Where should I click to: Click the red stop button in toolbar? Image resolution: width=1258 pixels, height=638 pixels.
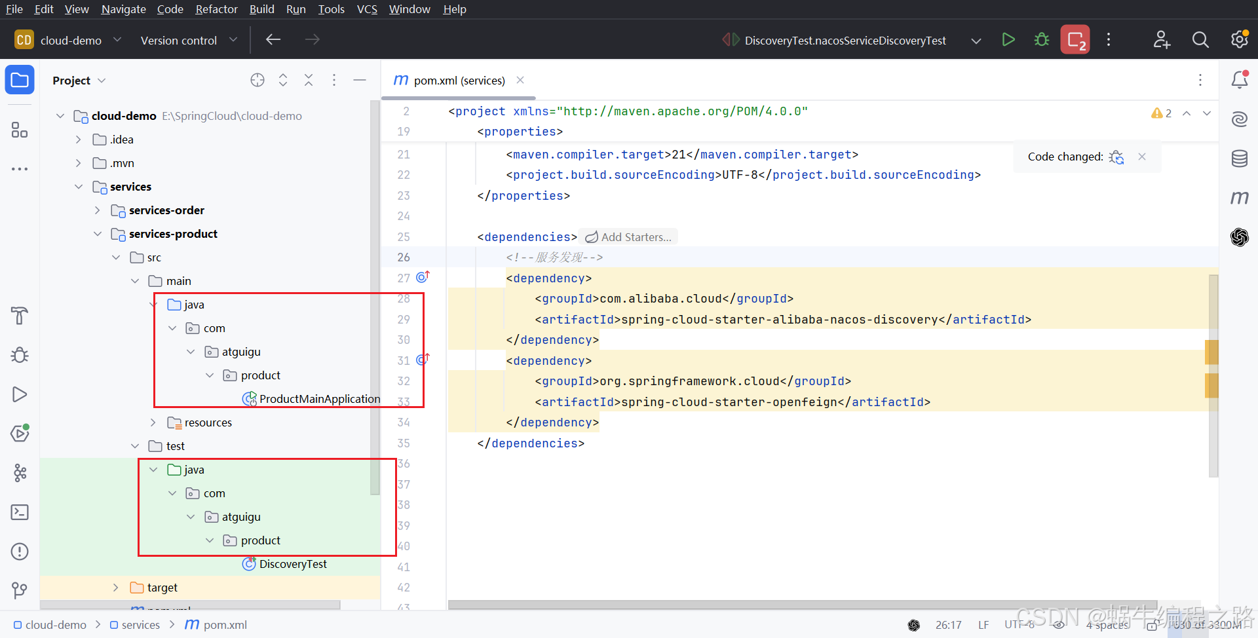click(x=1075, y=40)
